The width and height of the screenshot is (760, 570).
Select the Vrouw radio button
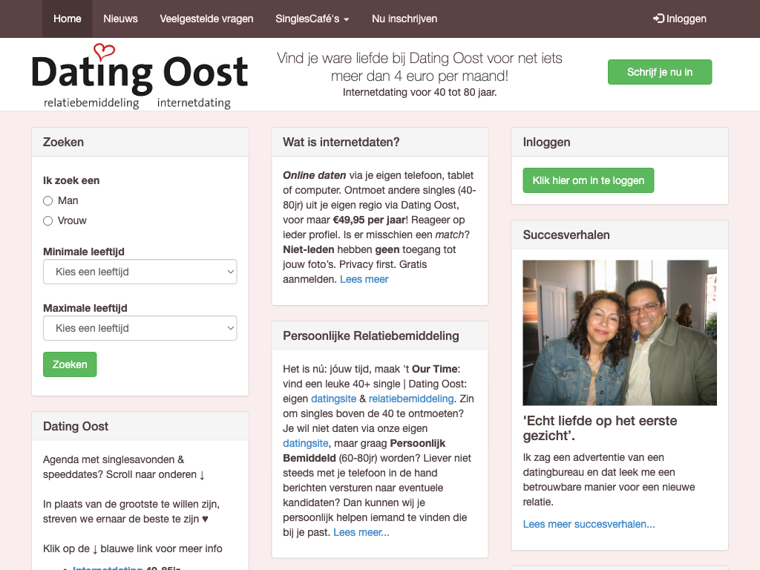47,221
